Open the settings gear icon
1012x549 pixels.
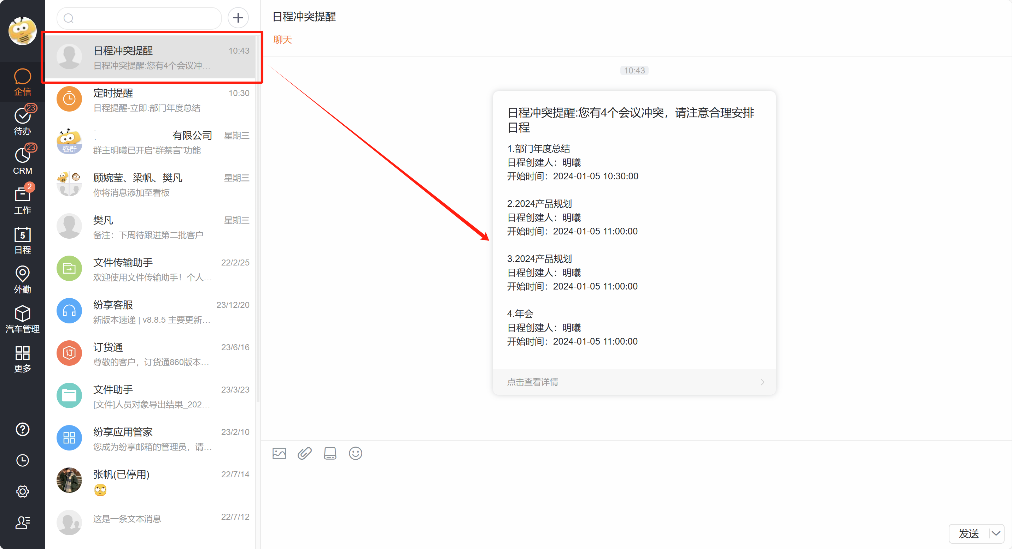[22, 491]
